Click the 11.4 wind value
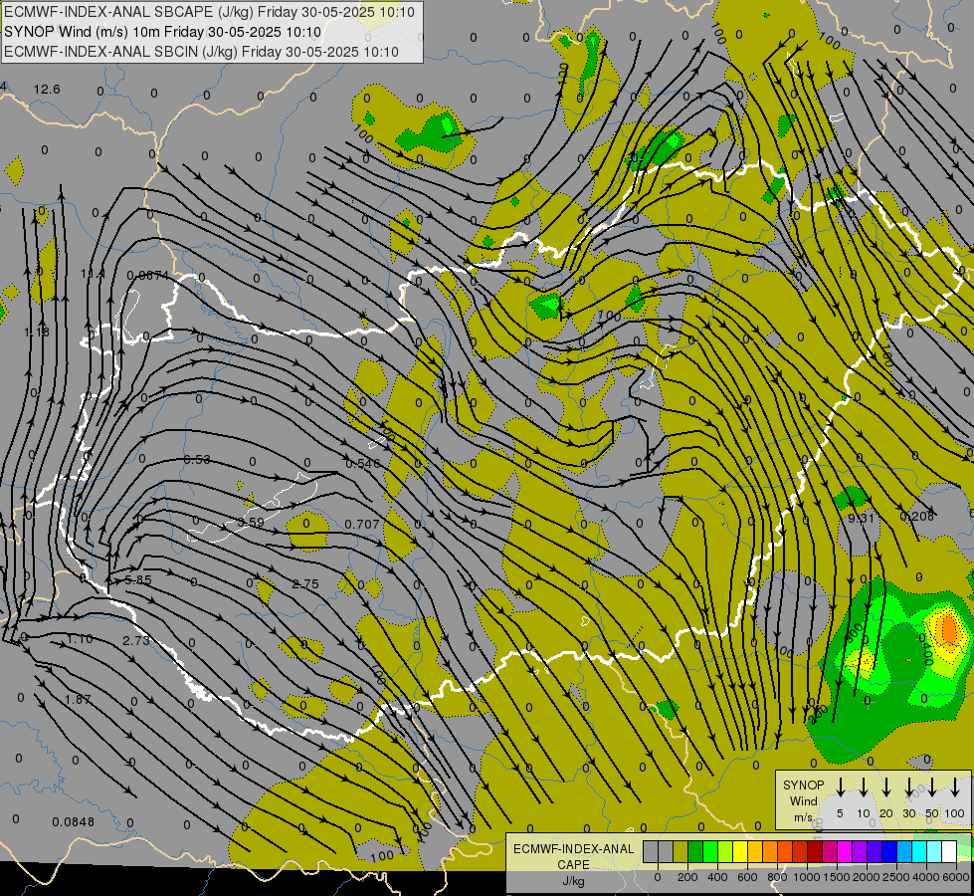The height and width of the screenshot is (896, 974). coord(93,274)
